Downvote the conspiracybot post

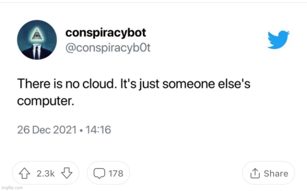pyautogui.click(x=67, y=174)
